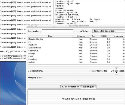Select the init process row
Viewport: 125px width, 105px height.
pyautogui.click(x=76, y=42)
